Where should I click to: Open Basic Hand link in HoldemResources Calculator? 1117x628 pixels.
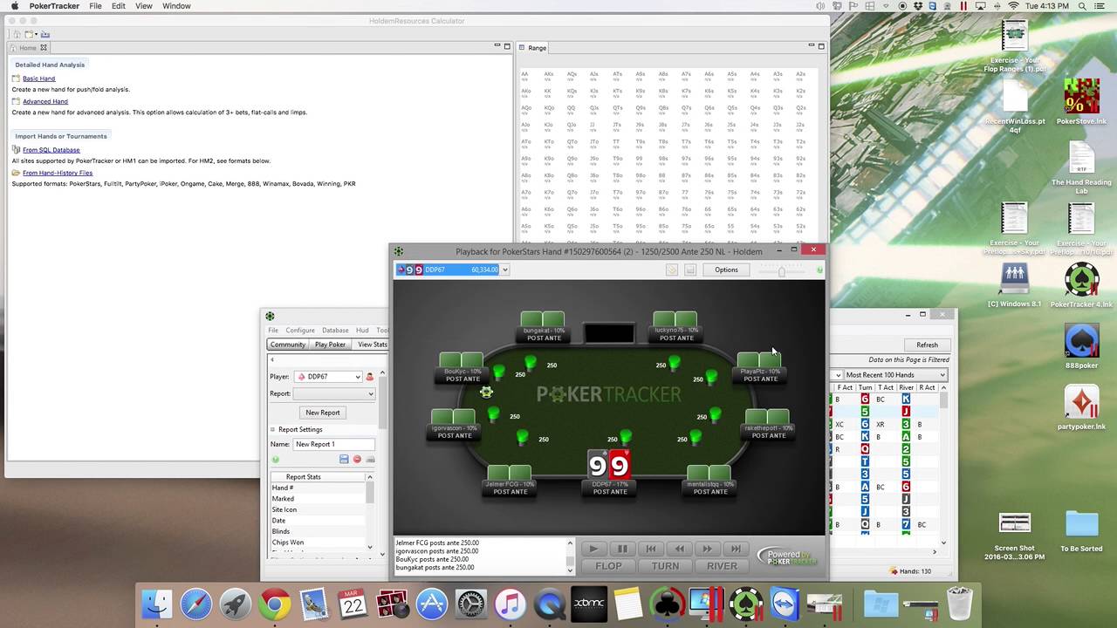(x=38, y=78)
